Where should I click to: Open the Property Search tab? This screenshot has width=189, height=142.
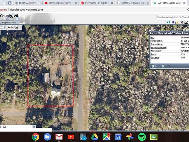(9, 23)
